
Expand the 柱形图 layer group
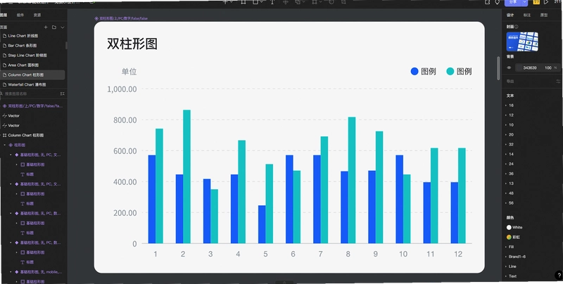[5, 146]
